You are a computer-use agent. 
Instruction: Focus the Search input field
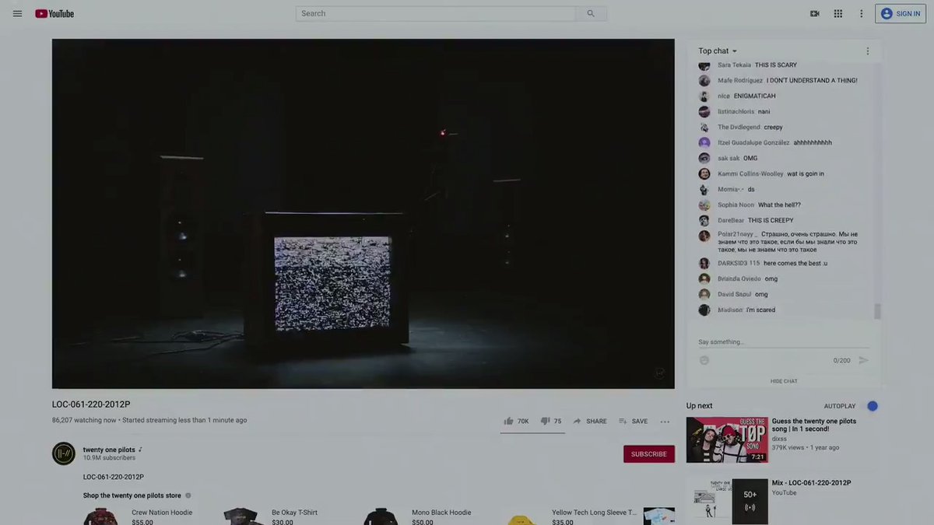click(x=436, y=13)
